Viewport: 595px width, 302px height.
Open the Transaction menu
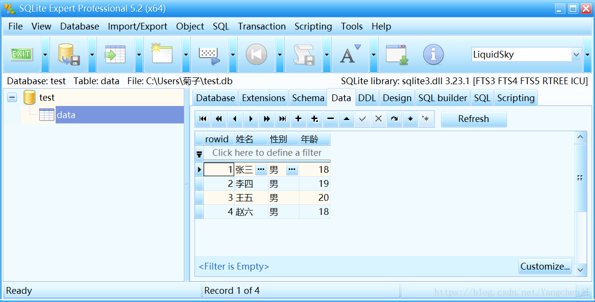(x=262, y=26)
